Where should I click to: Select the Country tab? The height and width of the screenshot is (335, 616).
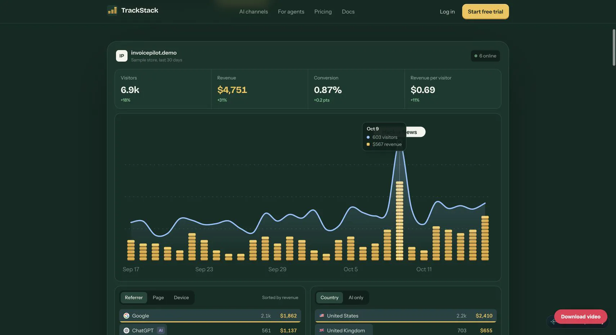(x=329, y=298)
